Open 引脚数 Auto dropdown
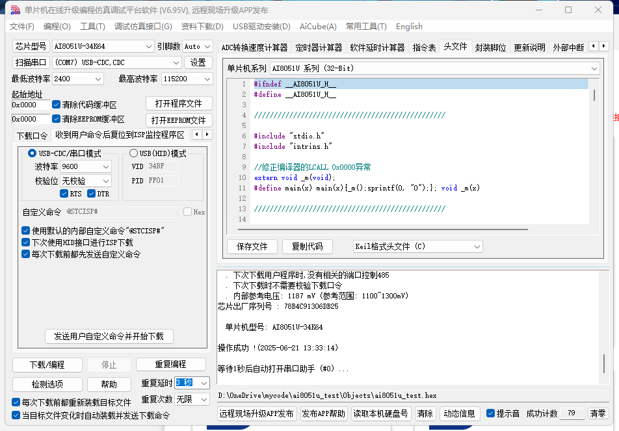619x431 pixels. 198,46
